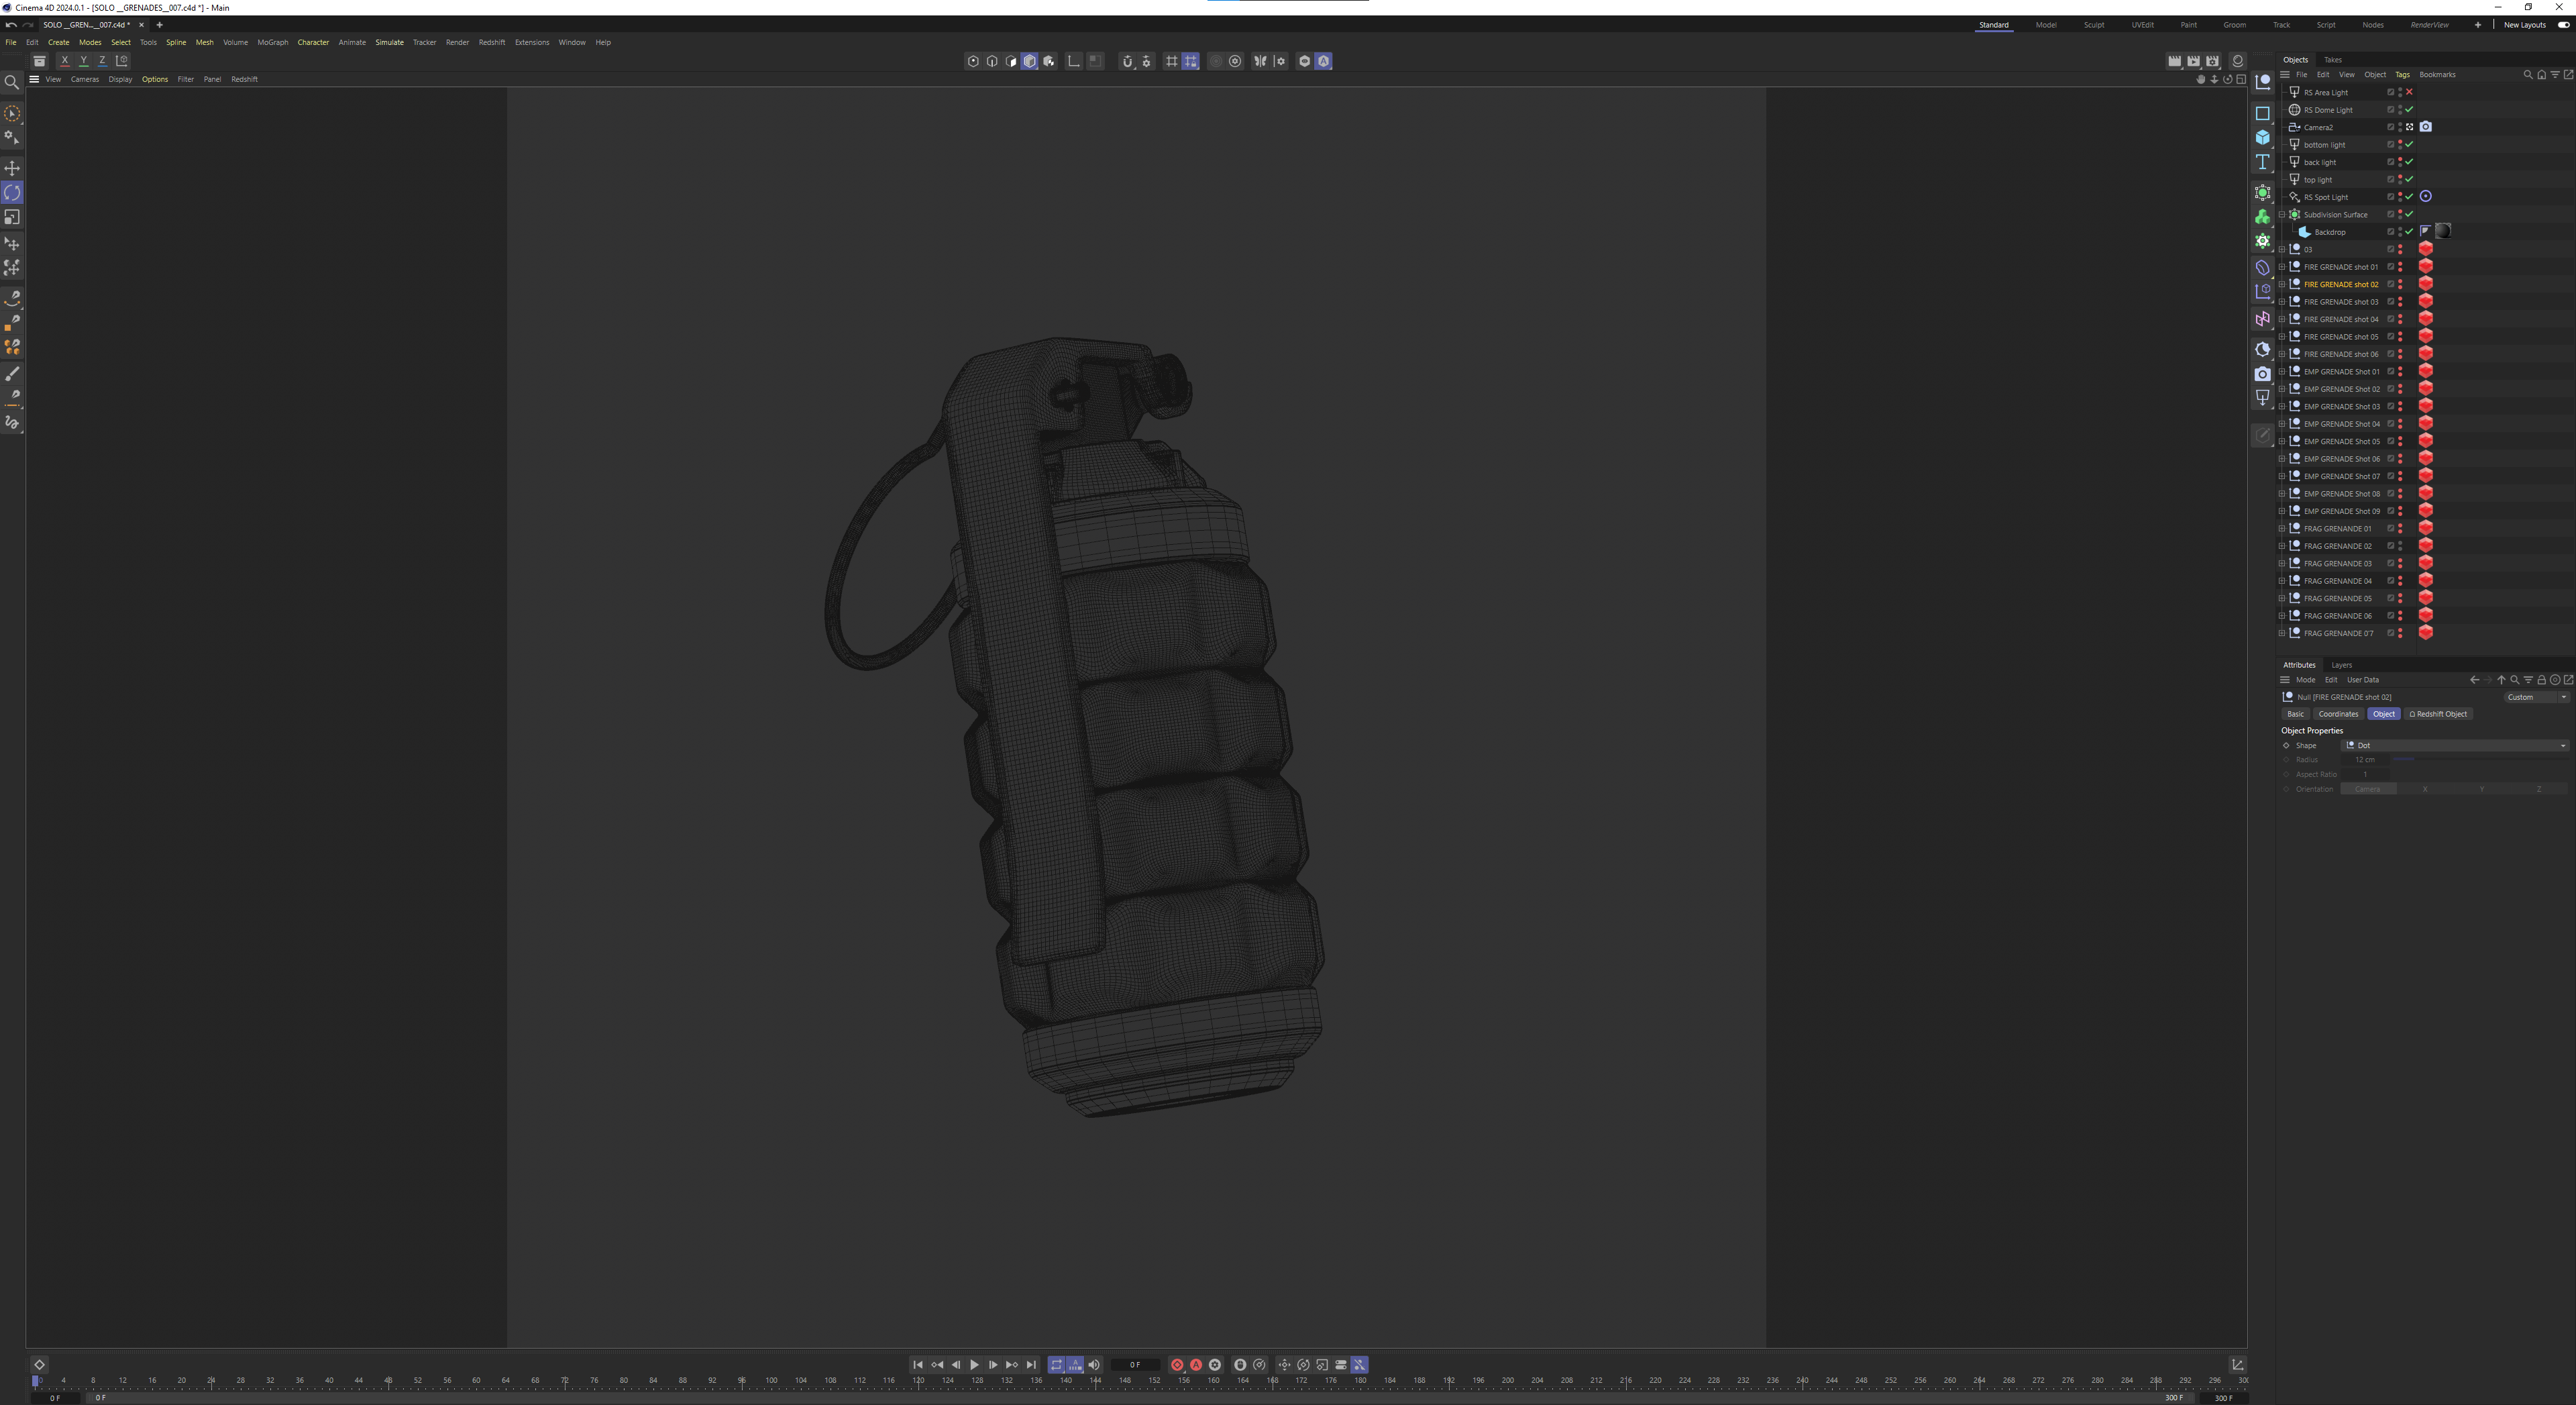Screen dimensions: 2576x1405
Task: Click the Text spline tool icon
Action: point(2262,162)
